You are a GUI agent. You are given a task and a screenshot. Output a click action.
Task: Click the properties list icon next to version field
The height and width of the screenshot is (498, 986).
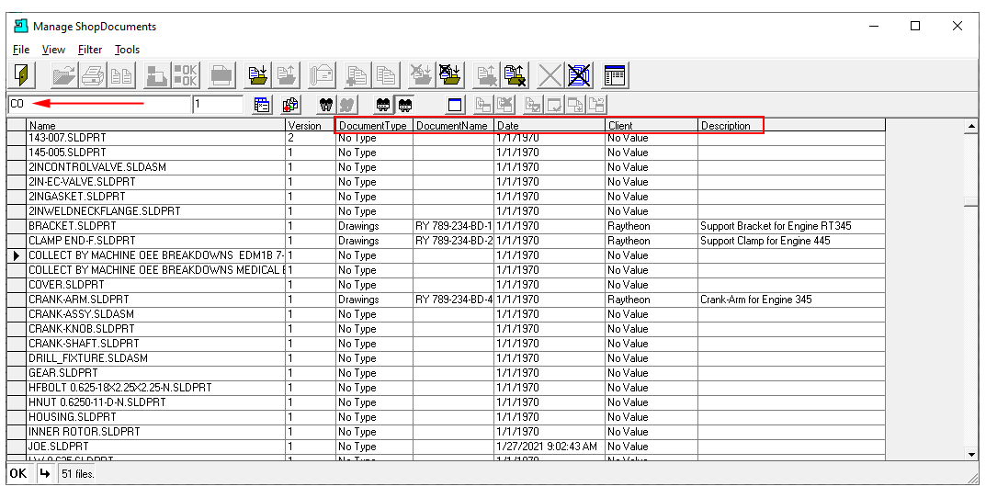click(x=262, y=105)
